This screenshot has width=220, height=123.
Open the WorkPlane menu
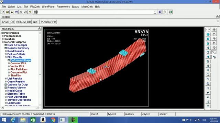(x=48, y=7)
